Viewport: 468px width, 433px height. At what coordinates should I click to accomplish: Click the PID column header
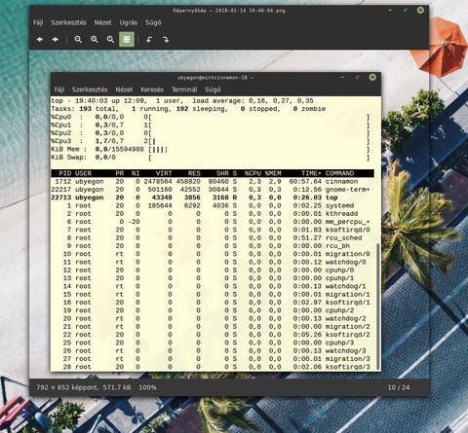coord(65,173)
